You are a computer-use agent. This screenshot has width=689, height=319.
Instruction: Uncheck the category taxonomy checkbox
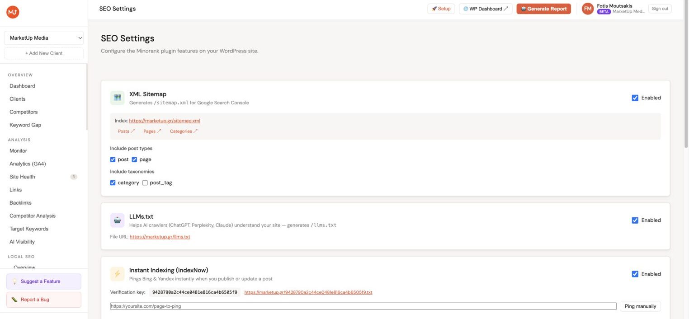coord(113,183)
